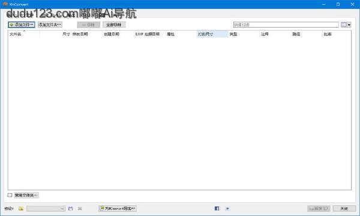
Task: Click the load preset folder icon
Action: click(x=21, y=208)
